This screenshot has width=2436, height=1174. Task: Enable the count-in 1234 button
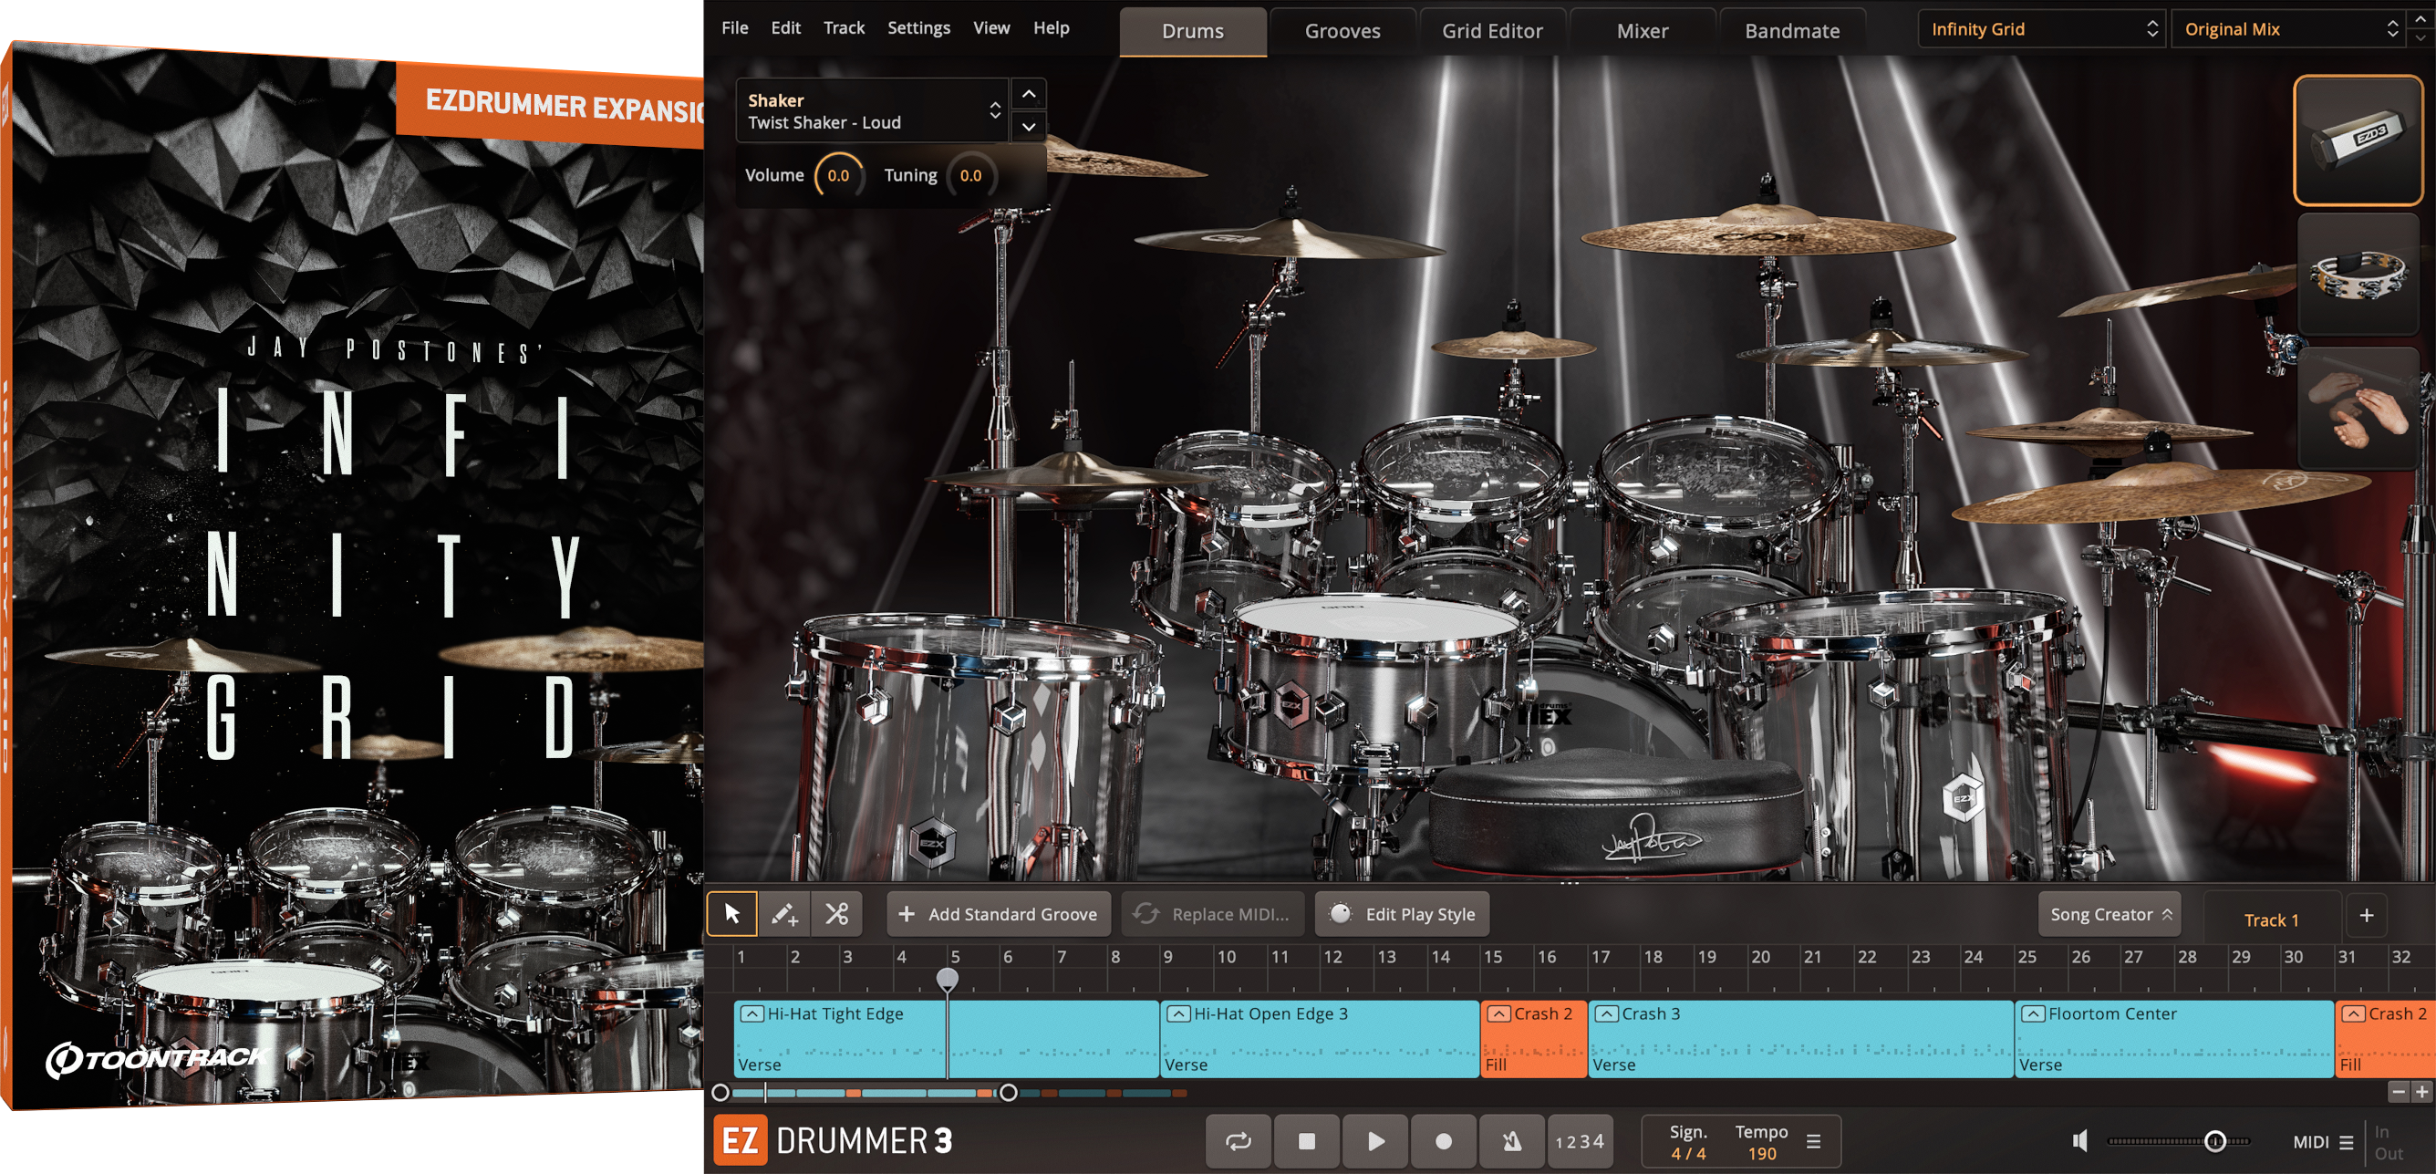[1578, 1141]
